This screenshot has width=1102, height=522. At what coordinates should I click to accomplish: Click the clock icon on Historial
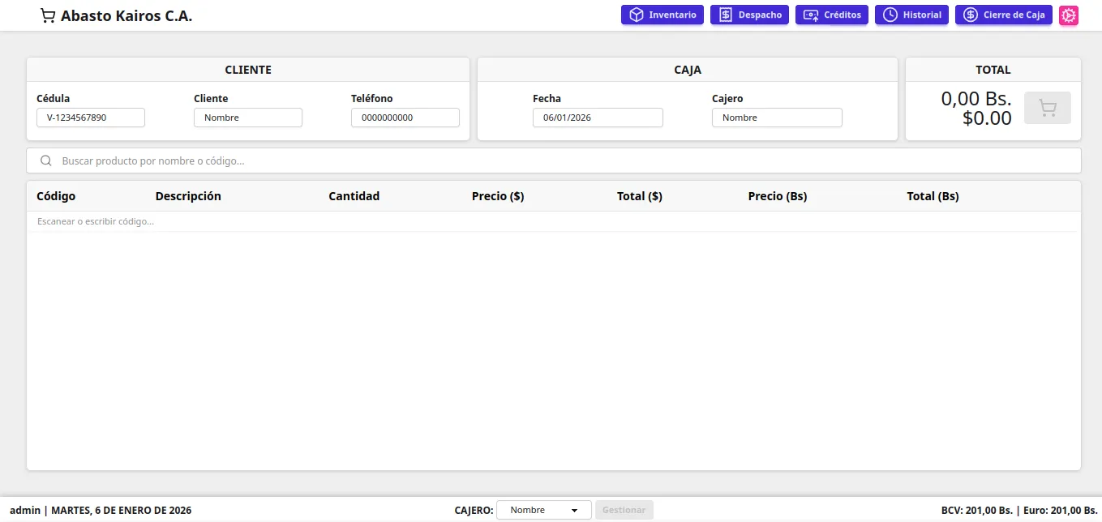pos(890,15)
